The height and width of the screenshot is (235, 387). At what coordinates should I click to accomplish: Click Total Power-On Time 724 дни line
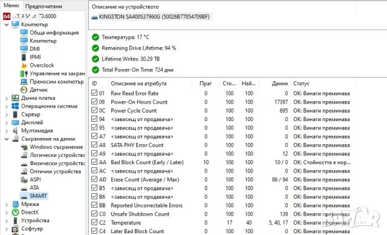pyautogui.click(x=132, y=70)
